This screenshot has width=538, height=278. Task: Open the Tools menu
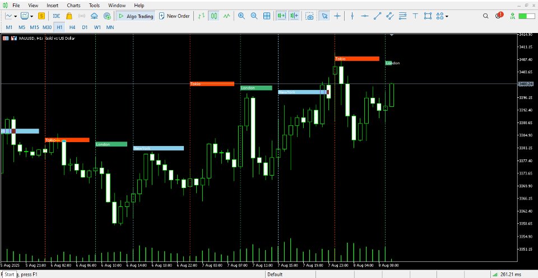click(x=94, y=6)
